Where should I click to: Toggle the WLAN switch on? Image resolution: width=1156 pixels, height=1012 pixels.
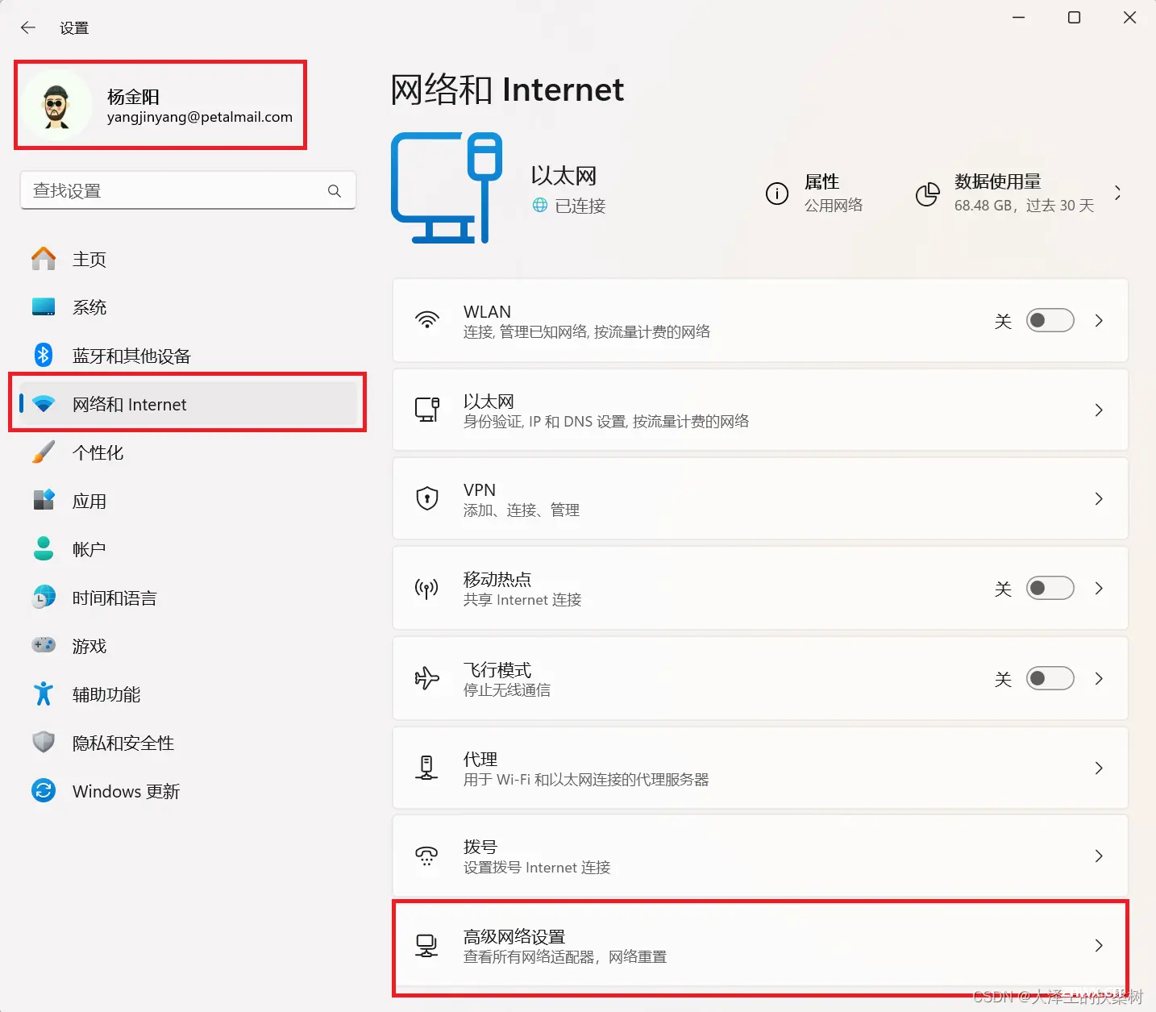(x=1050, y=320)
